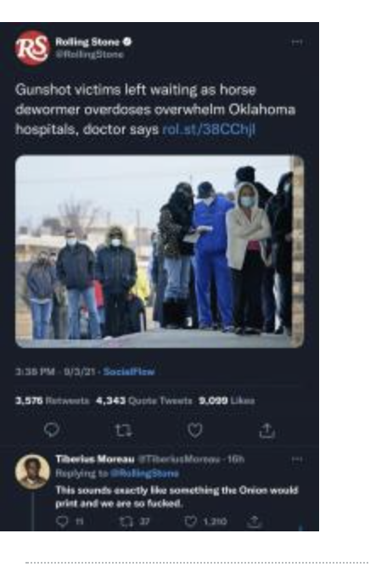Viewport: 370px width, 567px height.
Task: Retweet the Rolling Stone tweet
Action: (123, 430)
